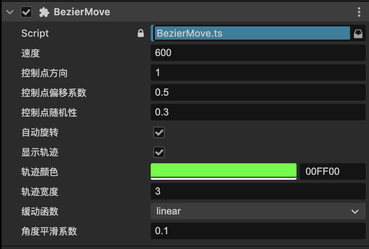Uncheck the 自动旋转 checkbox
The height and width of the screenshot is (249, 369).
tap(159, 132)
